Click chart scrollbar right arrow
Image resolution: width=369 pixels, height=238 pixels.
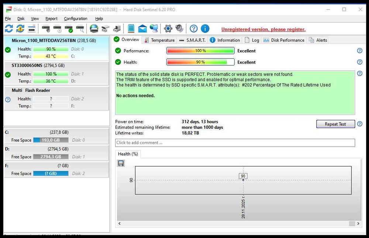[x=358, y=223]
